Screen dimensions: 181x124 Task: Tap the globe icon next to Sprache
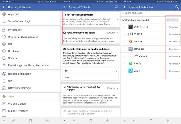(x=4, y=58)
